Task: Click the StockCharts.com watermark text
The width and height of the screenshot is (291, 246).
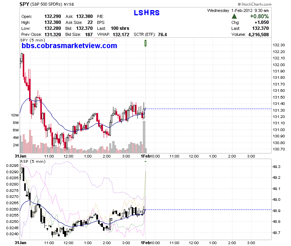Action: coord(254,4)
